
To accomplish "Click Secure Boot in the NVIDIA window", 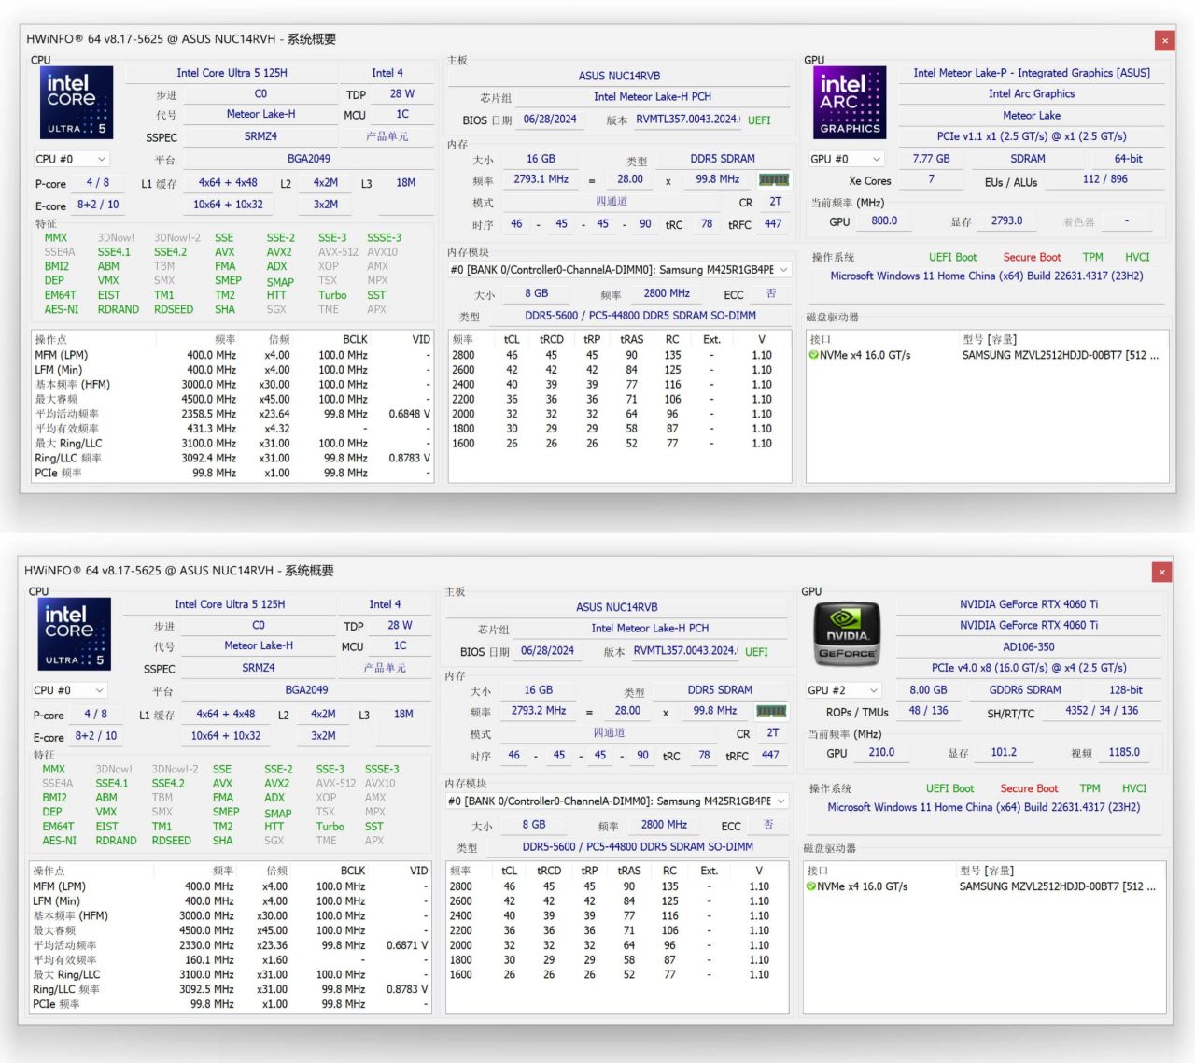I will [x=1029, y=788].
